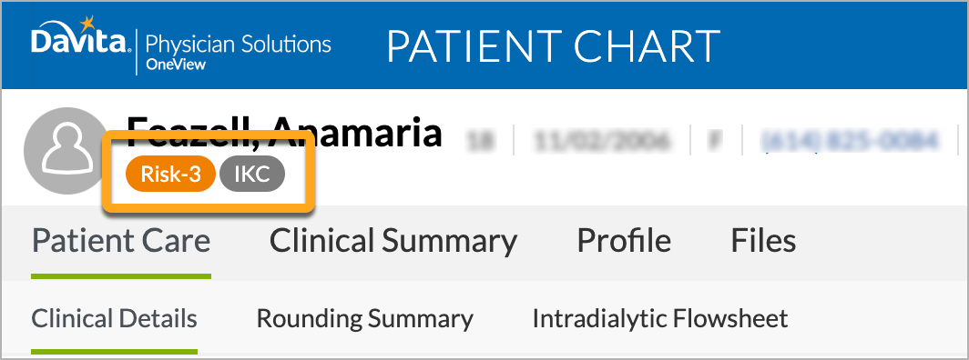
Task: Click the blurred date of birth field
Action: pyautogui.click(x=605, y=142)
